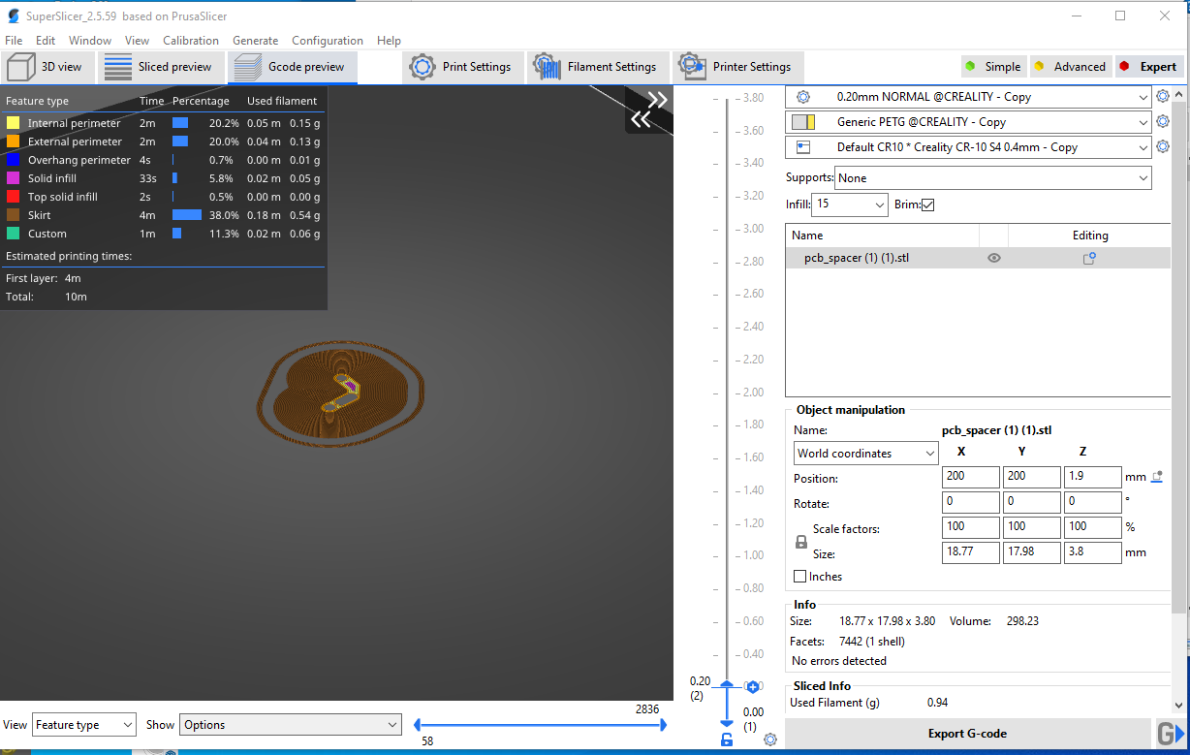Screen dimensions: 1190x755
Task: Open Print Settings via its gear icon
Action: (423, 67)
